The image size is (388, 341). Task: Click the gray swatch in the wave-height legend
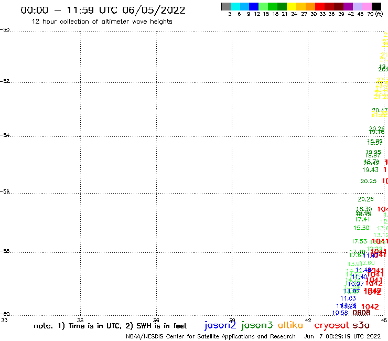226,6
